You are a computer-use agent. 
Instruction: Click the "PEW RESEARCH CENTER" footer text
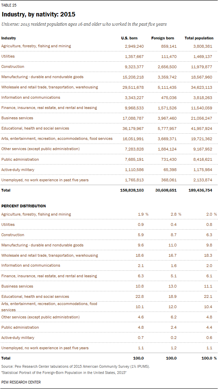pyautogui.click(x=21, y=382)
